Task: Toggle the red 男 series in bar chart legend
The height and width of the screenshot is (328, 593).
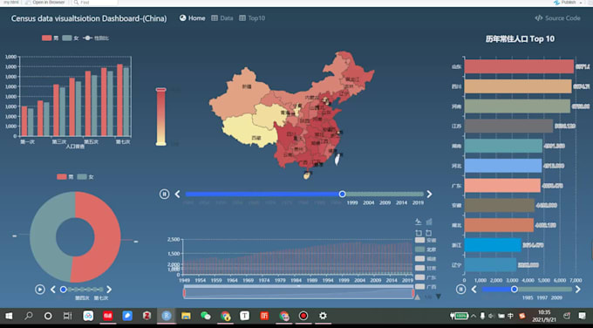Action: (51, 38)
